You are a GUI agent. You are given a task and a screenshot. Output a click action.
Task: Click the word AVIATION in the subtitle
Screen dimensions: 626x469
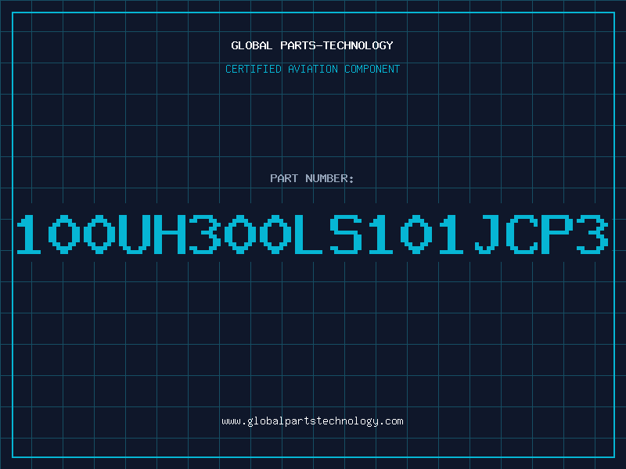click(x=313, y=69)
